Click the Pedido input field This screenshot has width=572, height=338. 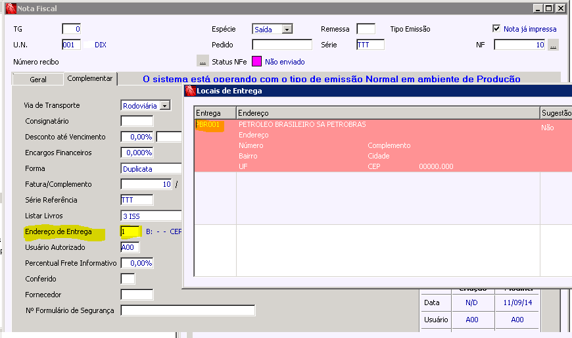tap(282, 45)
